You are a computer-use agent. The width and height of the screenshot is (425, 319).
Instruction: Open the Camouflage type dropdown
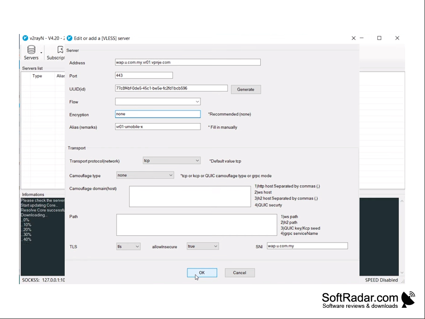point(145,175)
